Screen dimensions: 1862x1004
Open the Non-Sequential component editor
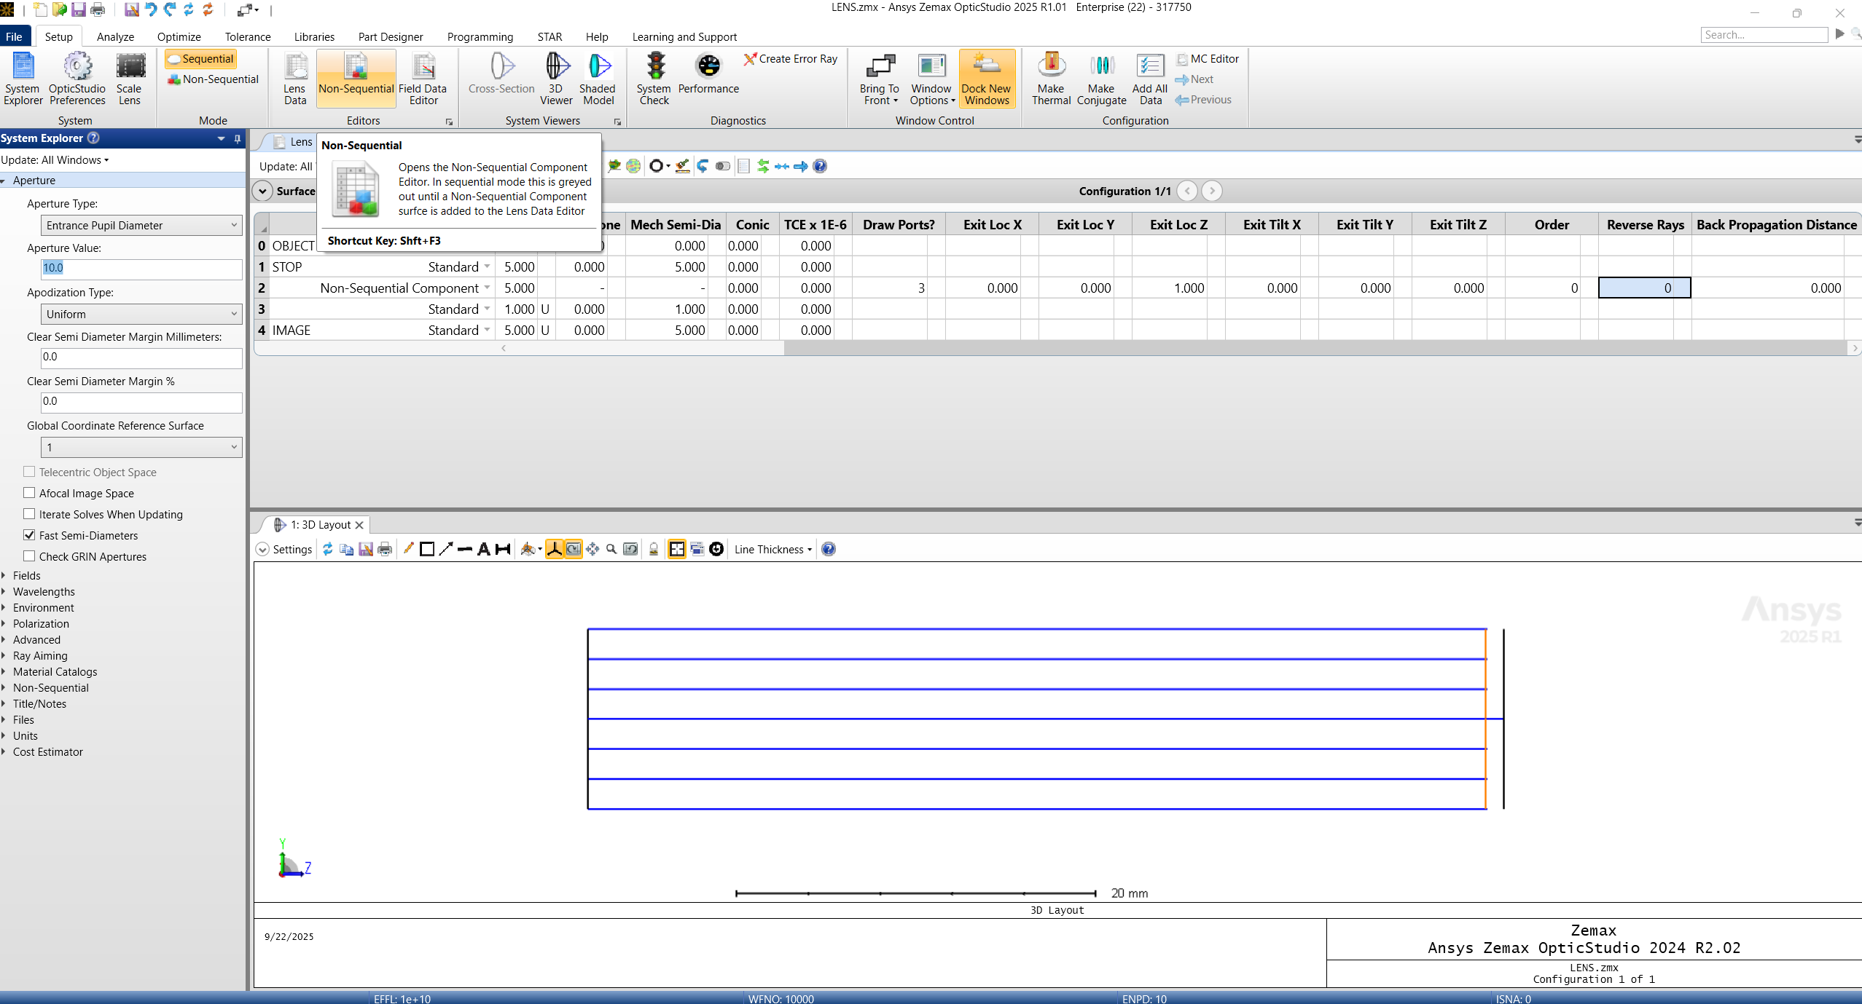pyautogui.click(x=356, y=79)
